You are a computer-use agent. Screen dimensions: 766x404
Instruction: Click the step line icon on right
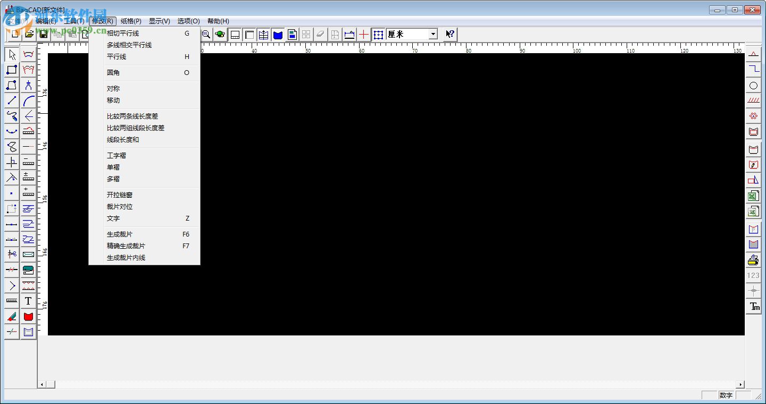pyautogui.click(x=753, y=70)
